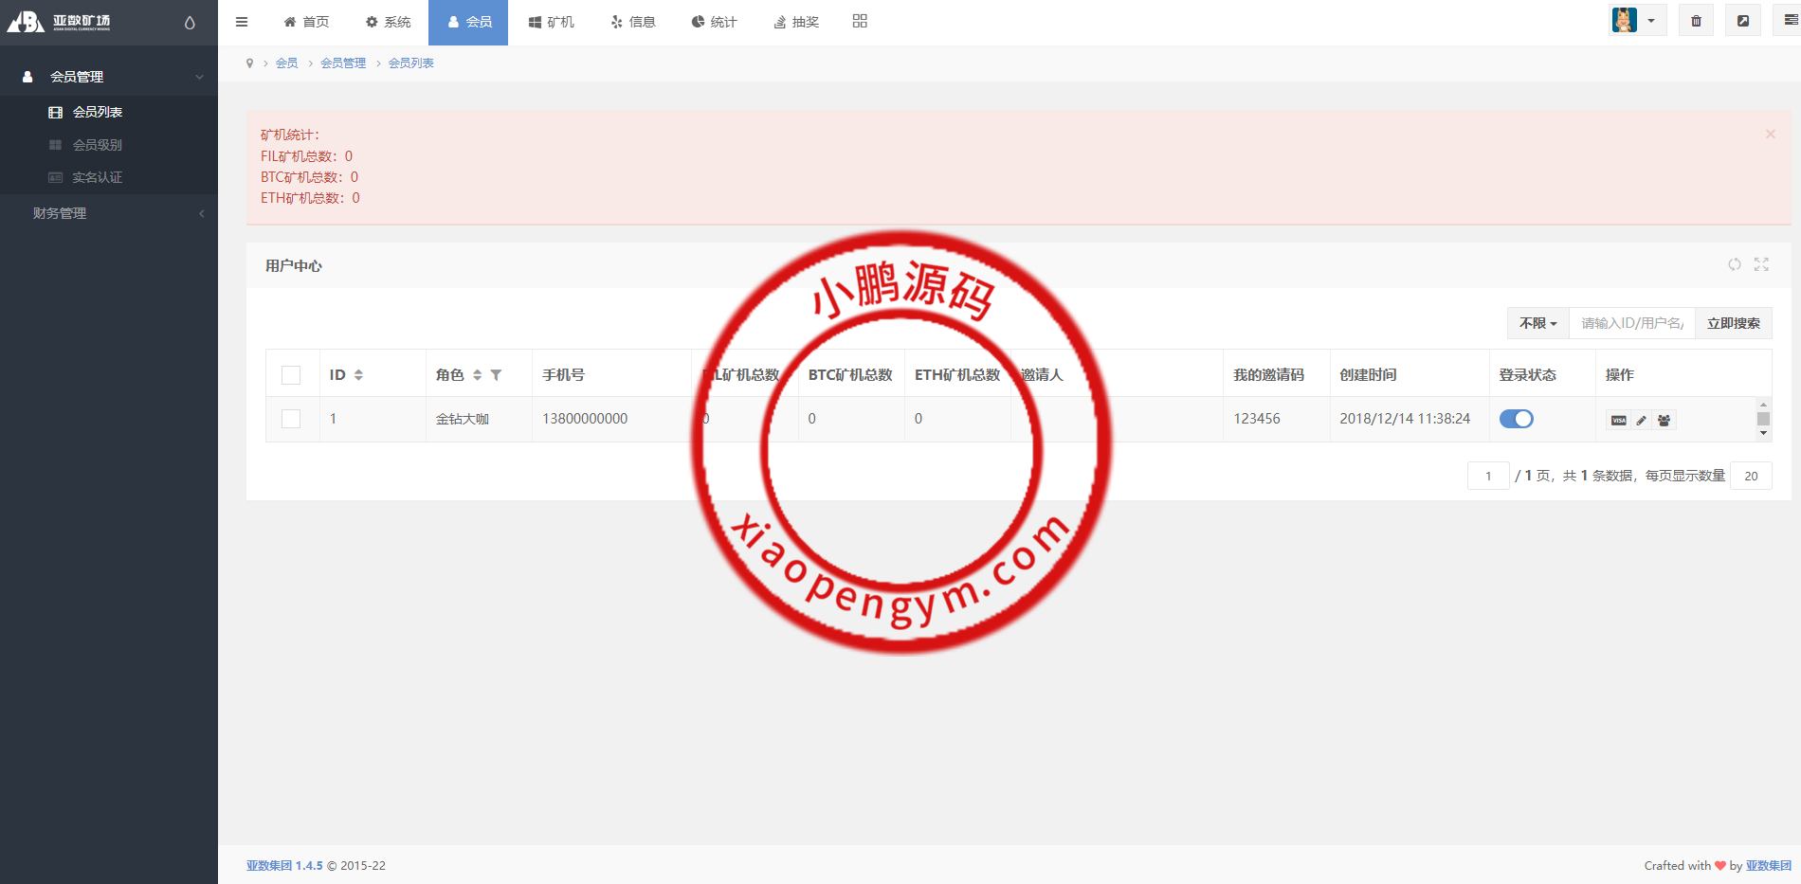Click the group users icon in row 1
1801x884 pixels.
click(1664, 420)
